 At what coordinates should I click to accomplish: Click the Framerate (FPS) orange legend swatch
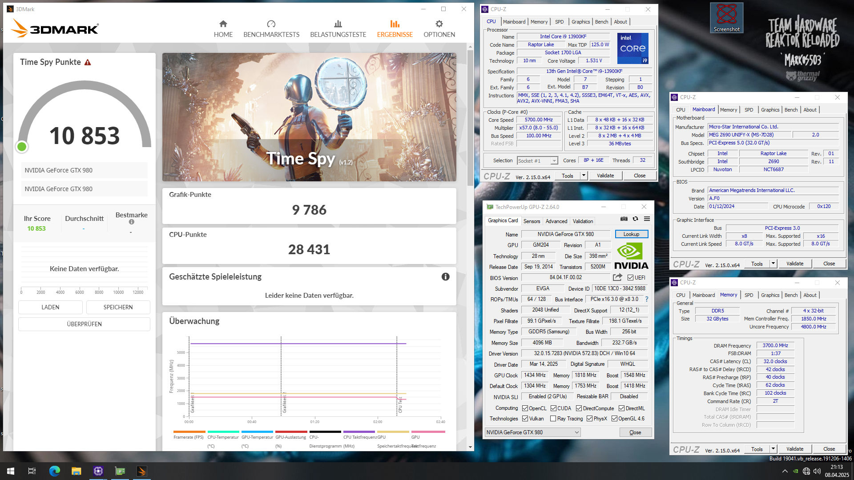pos(189,432)
